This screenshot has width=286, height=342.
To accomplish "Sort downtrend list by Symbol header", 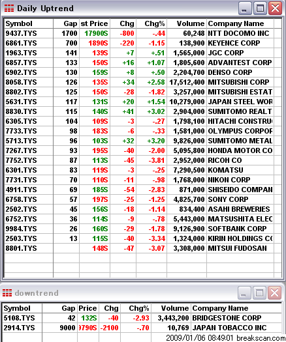I will [22, 308].
